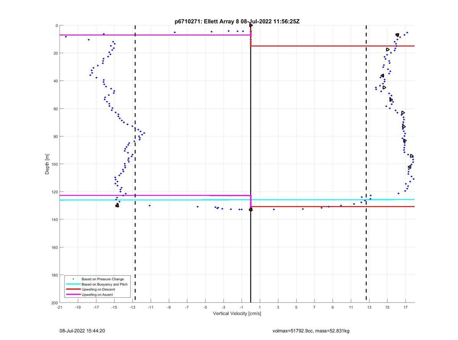Click y-axis tick label '60'
The image size is (458, 340).
(55, 109)
